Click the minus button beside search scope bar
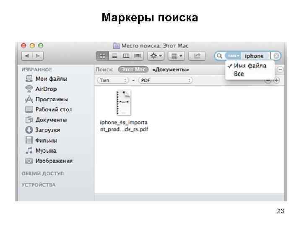302x226 pixels. point(280,69)
